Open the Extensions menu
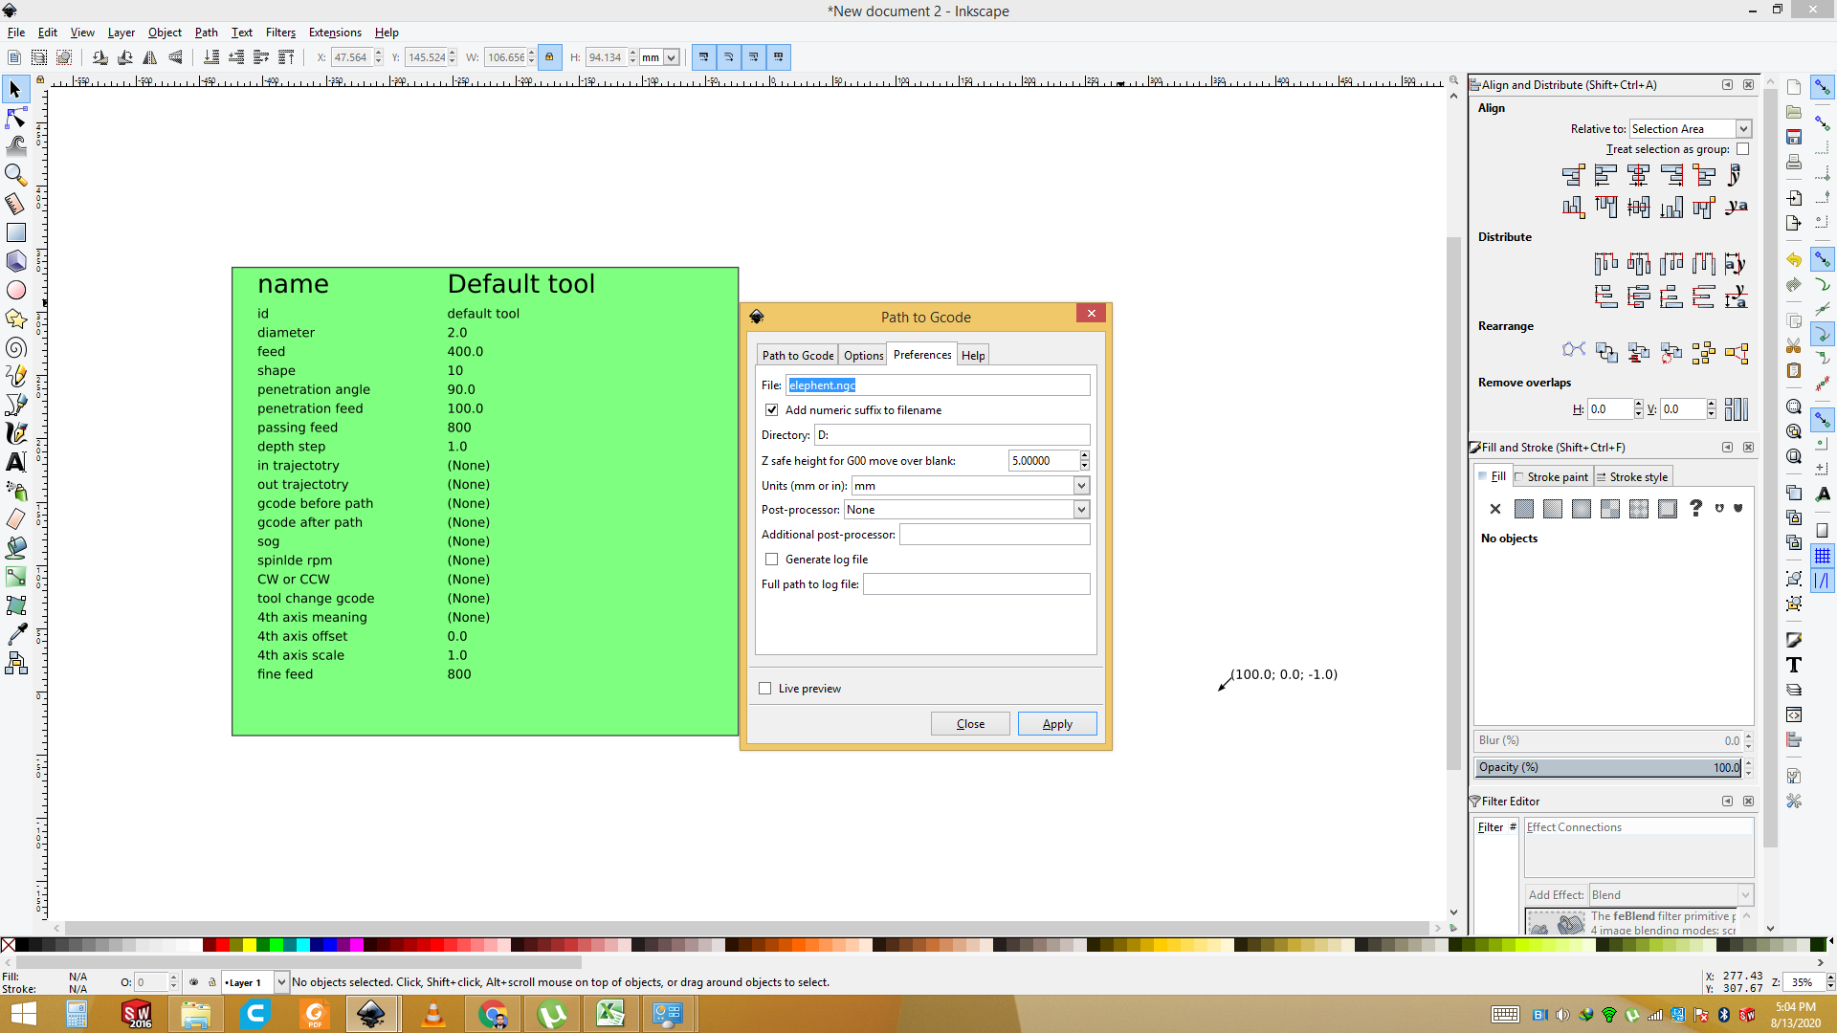The width and height of the screenshot is (1837, 1033). pos(335,33)
